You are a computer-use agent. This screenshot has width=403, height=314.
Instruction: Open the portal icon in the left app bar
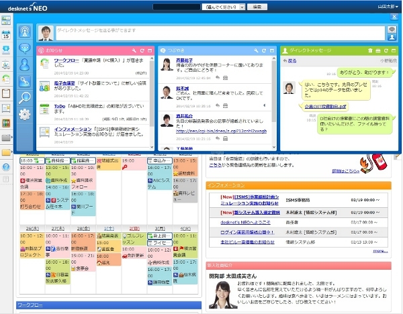6,19
